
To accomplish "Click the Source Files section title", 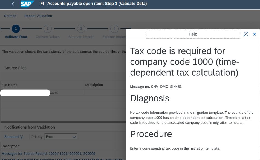I will tap(15, 68).
